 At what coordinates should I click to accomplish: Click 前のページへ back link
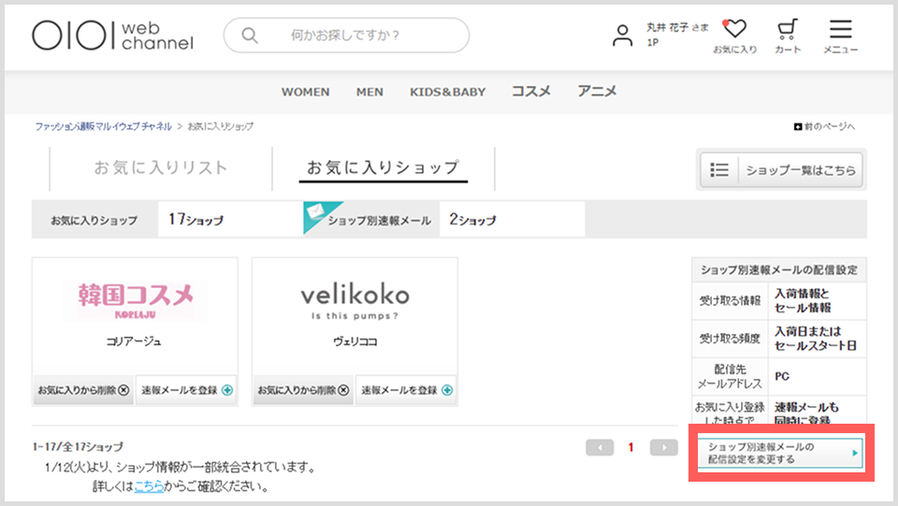coord(824,126)
